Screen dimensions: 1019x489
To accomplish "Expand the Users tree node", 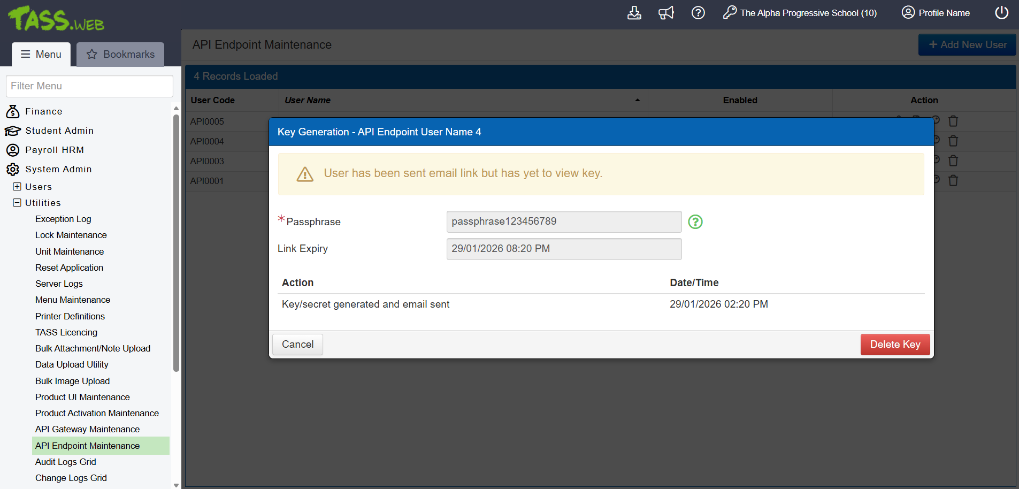I will click(x=17, y=187).
